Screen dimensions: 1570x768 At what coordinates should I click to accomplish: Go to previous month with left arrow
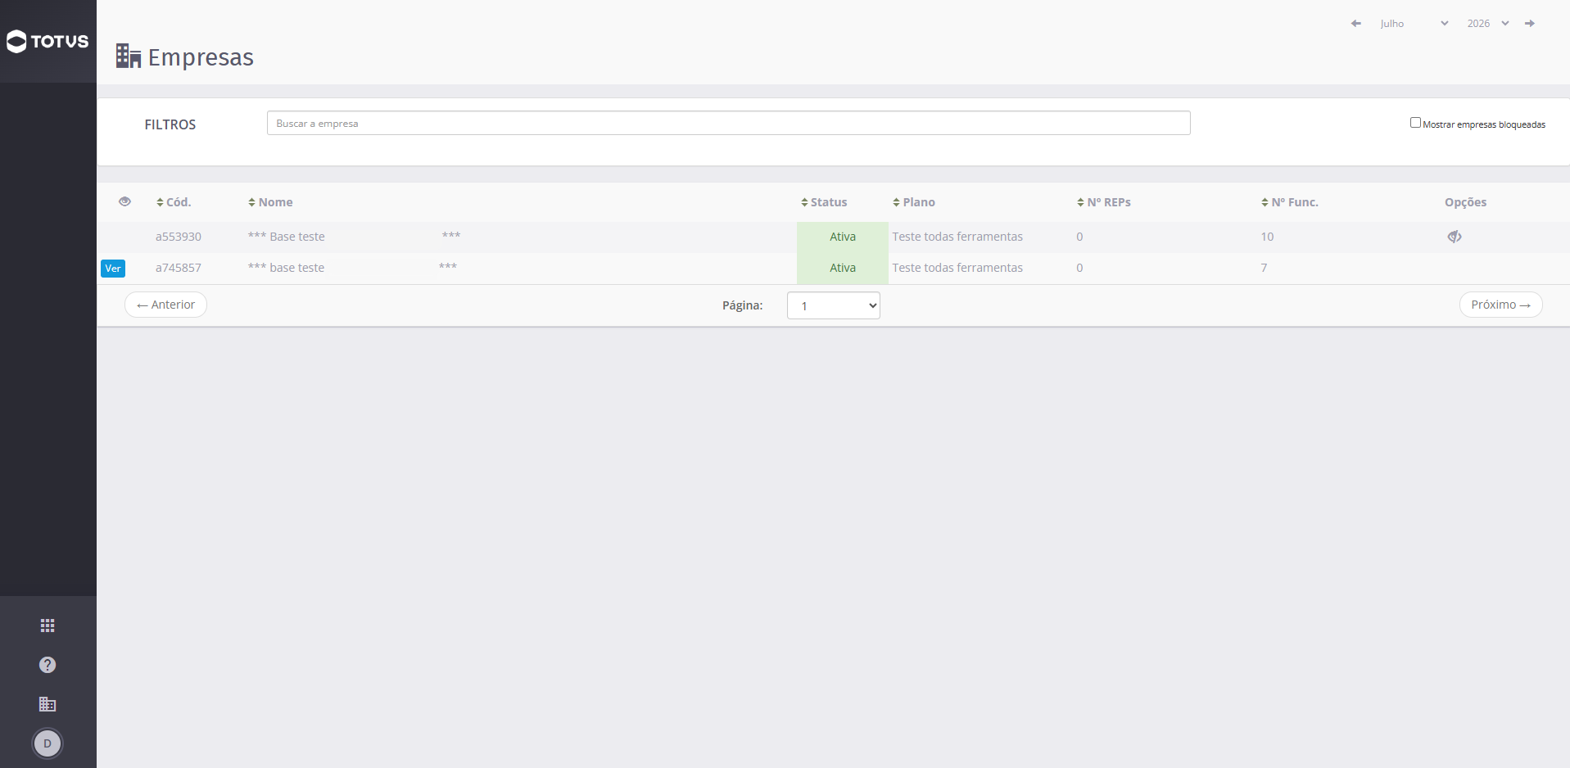pos(1356,24)
